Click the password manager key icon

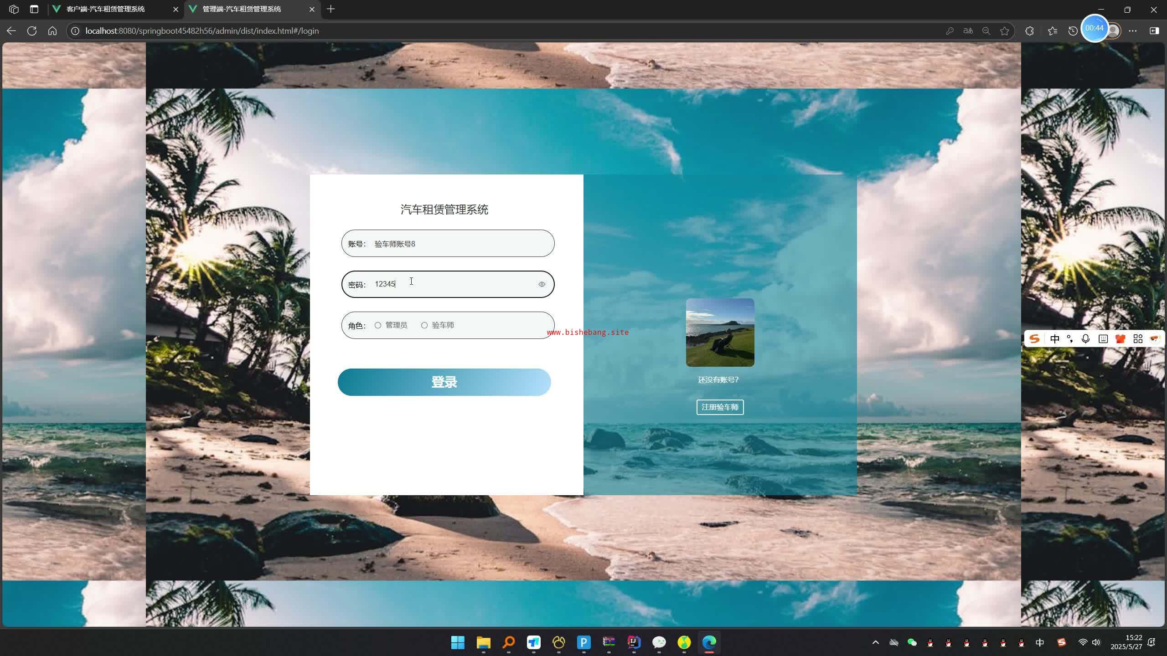click(950, 31)
